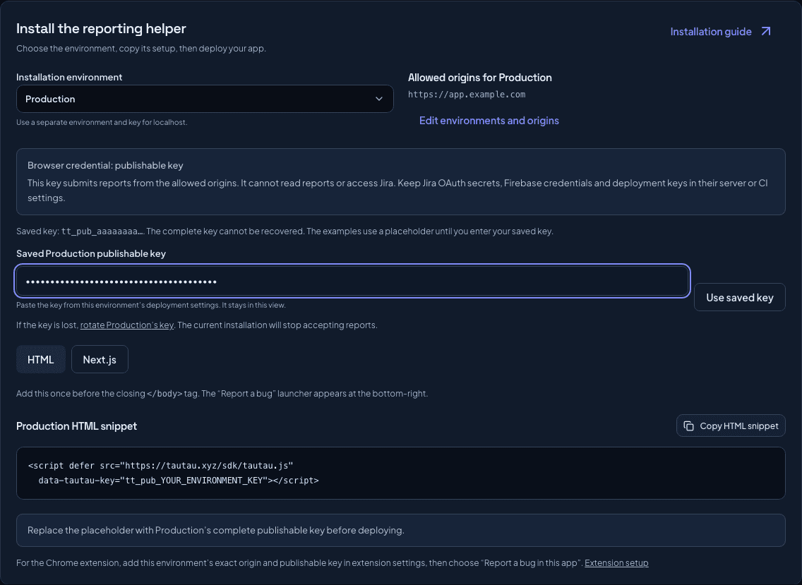802x585 pixels.
Task: Click the script code snippet block
Action: (x=401, y=473)
